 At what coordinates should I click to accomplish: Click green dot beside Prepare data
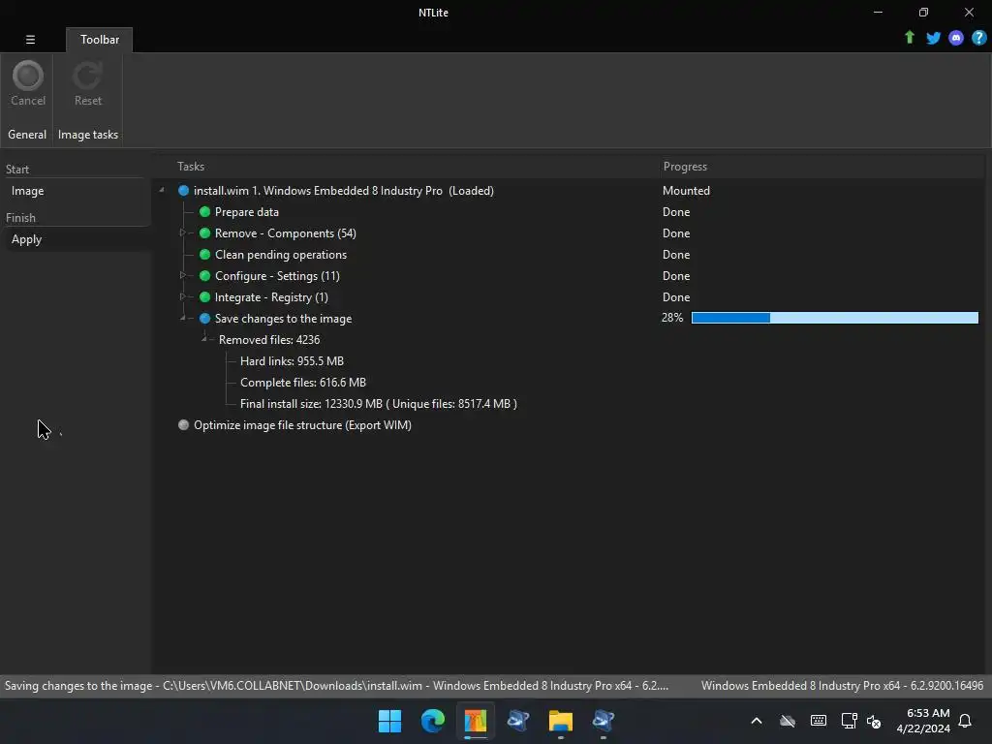click(x=204, y=212)
